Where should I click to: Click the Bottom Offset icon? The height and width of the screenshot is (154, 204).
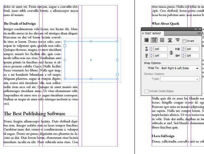click(x=146, y=55)
